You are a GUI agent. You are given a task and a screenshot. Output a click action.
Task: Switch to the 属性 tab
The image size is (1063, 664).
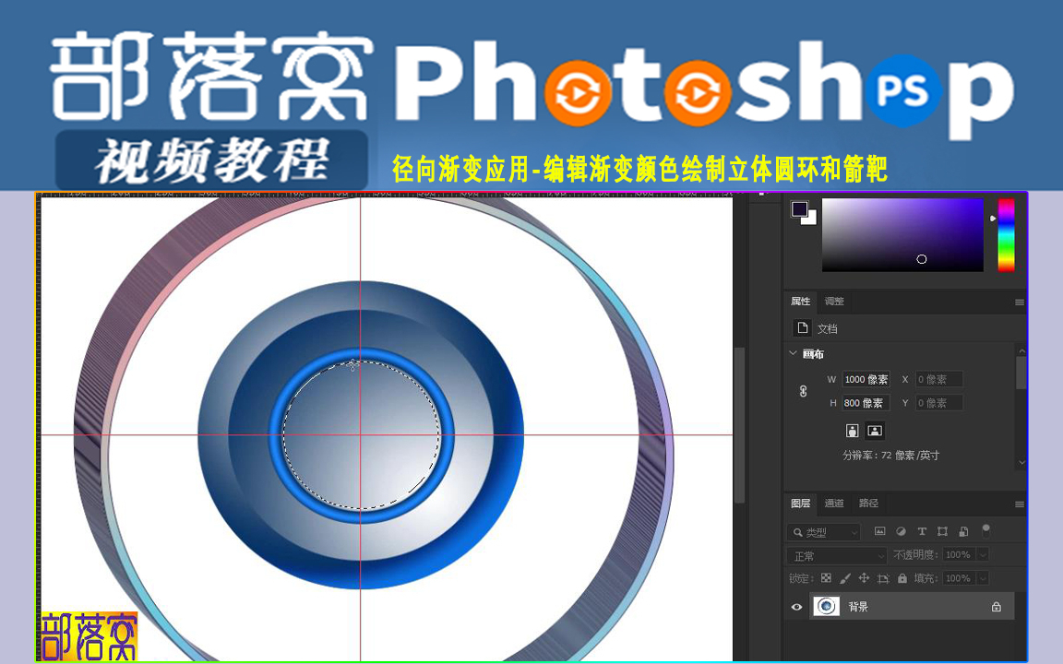tap(800, 301)
